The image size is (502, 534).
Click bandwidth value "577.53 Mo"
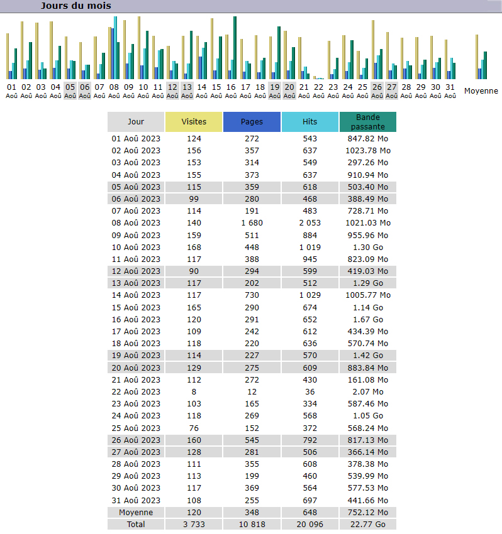[x=368, y=488]
